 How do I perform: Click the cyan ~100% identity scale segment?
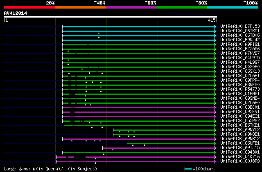(233, 7)
